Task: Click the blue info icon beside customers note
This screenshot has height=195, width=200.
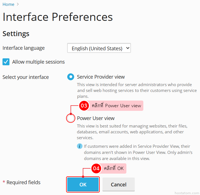Action: pyautogui.click(x=80, y=146)
